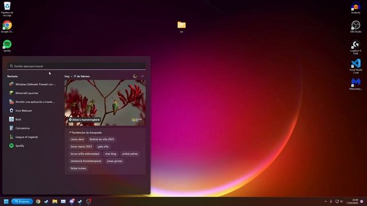367x206 pixels.
Task: Select the "jonas gomez" trending chip
Action: 115,161
